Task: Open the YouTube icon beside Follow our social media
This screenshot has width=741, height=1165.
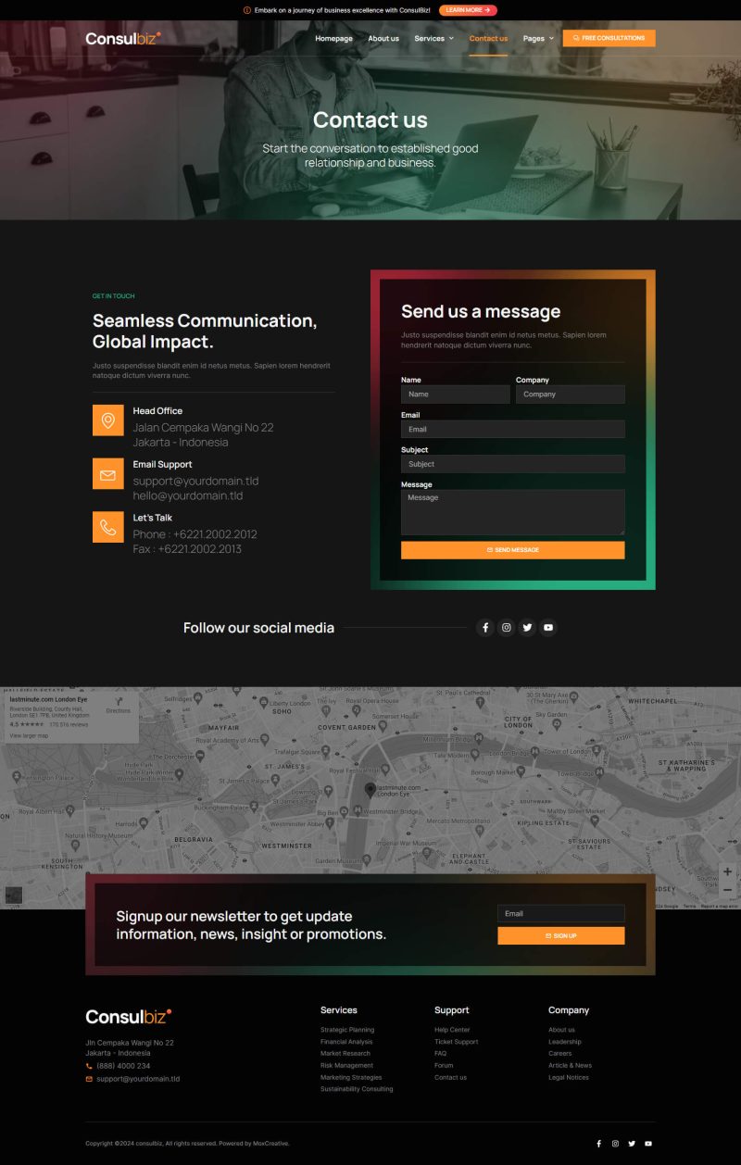Action: (548, 628)
